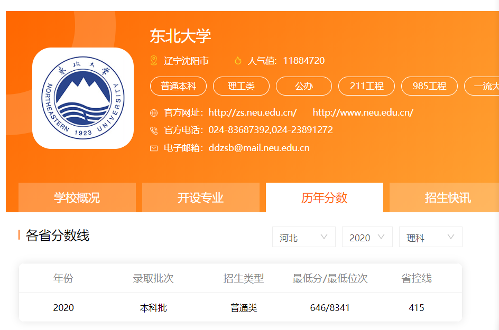Image resolution: width=499 pixels, height=330 pixels.
Task: Click the 普通类 table cell
Action: pyautogui.click(x=244, y=308)
